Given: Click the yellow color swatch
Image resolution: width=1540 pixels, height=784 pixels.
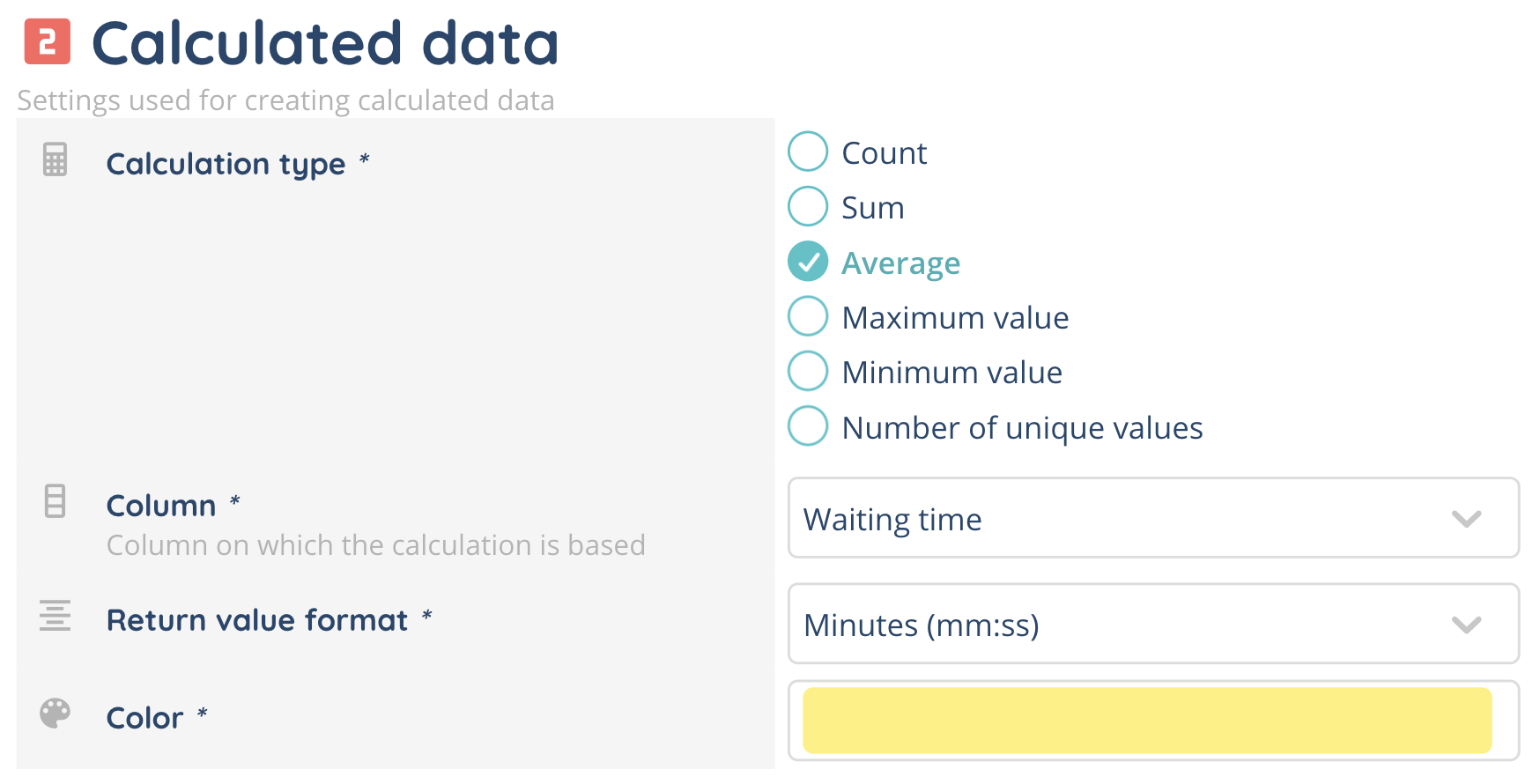Looking at the screenshot, I should pos(1146,721).
